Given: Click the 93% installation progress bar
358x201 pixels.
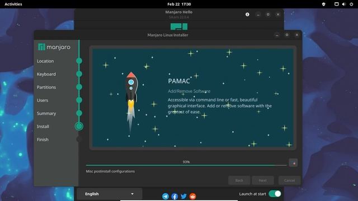Looking at the screenshot, I should coord(186,165).
